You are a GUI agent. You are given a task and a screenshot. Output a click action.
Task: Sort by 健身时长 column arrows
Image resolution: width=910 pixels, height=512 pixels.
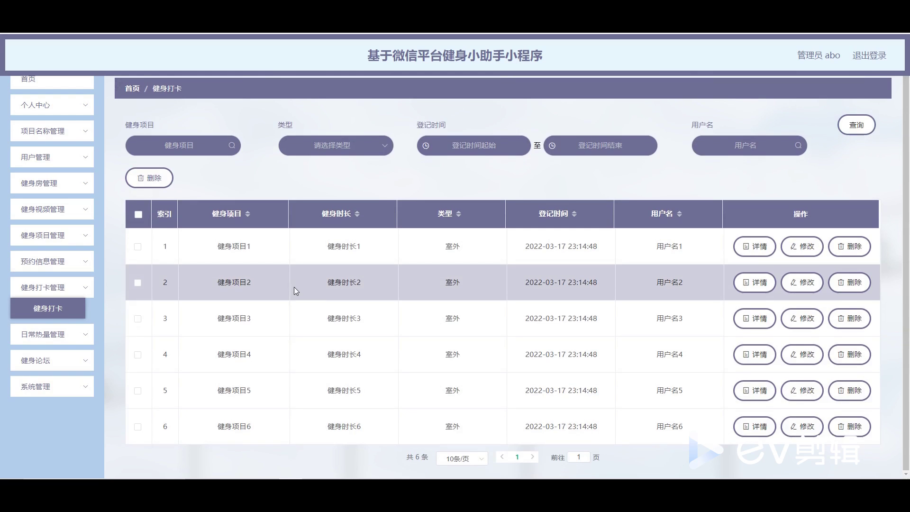(x=357, y=214)
